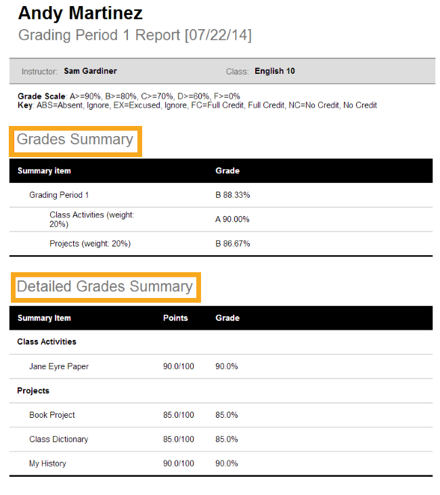The height and width of the screenshot is (495, 440).
Task: Click the Points column header
Action: (x=175, y=318)
